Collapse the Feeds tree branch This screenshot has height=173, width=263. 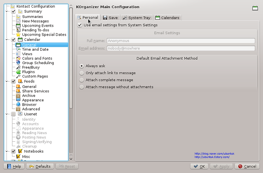(7, 81)
